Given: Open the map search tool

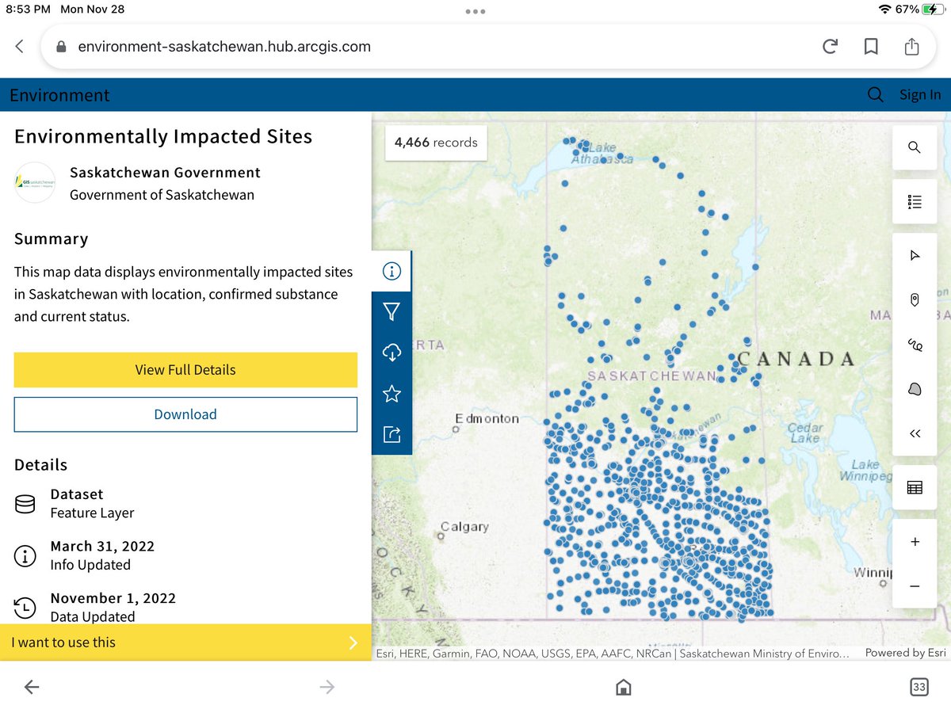Looking at the screenshot, I should pos(915,147).
